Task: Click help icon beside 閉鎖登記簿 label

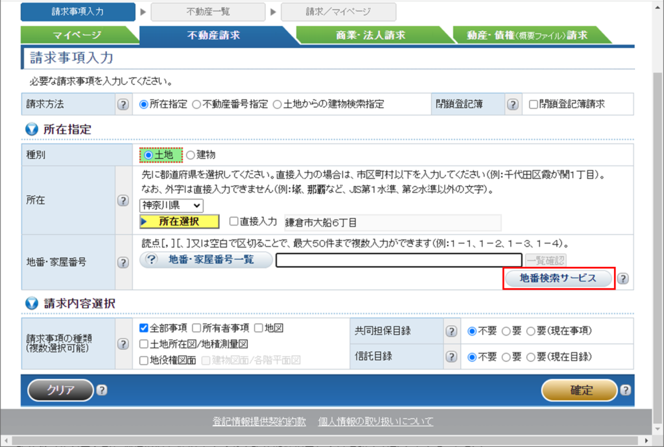Action: click(x=512, y=104)
